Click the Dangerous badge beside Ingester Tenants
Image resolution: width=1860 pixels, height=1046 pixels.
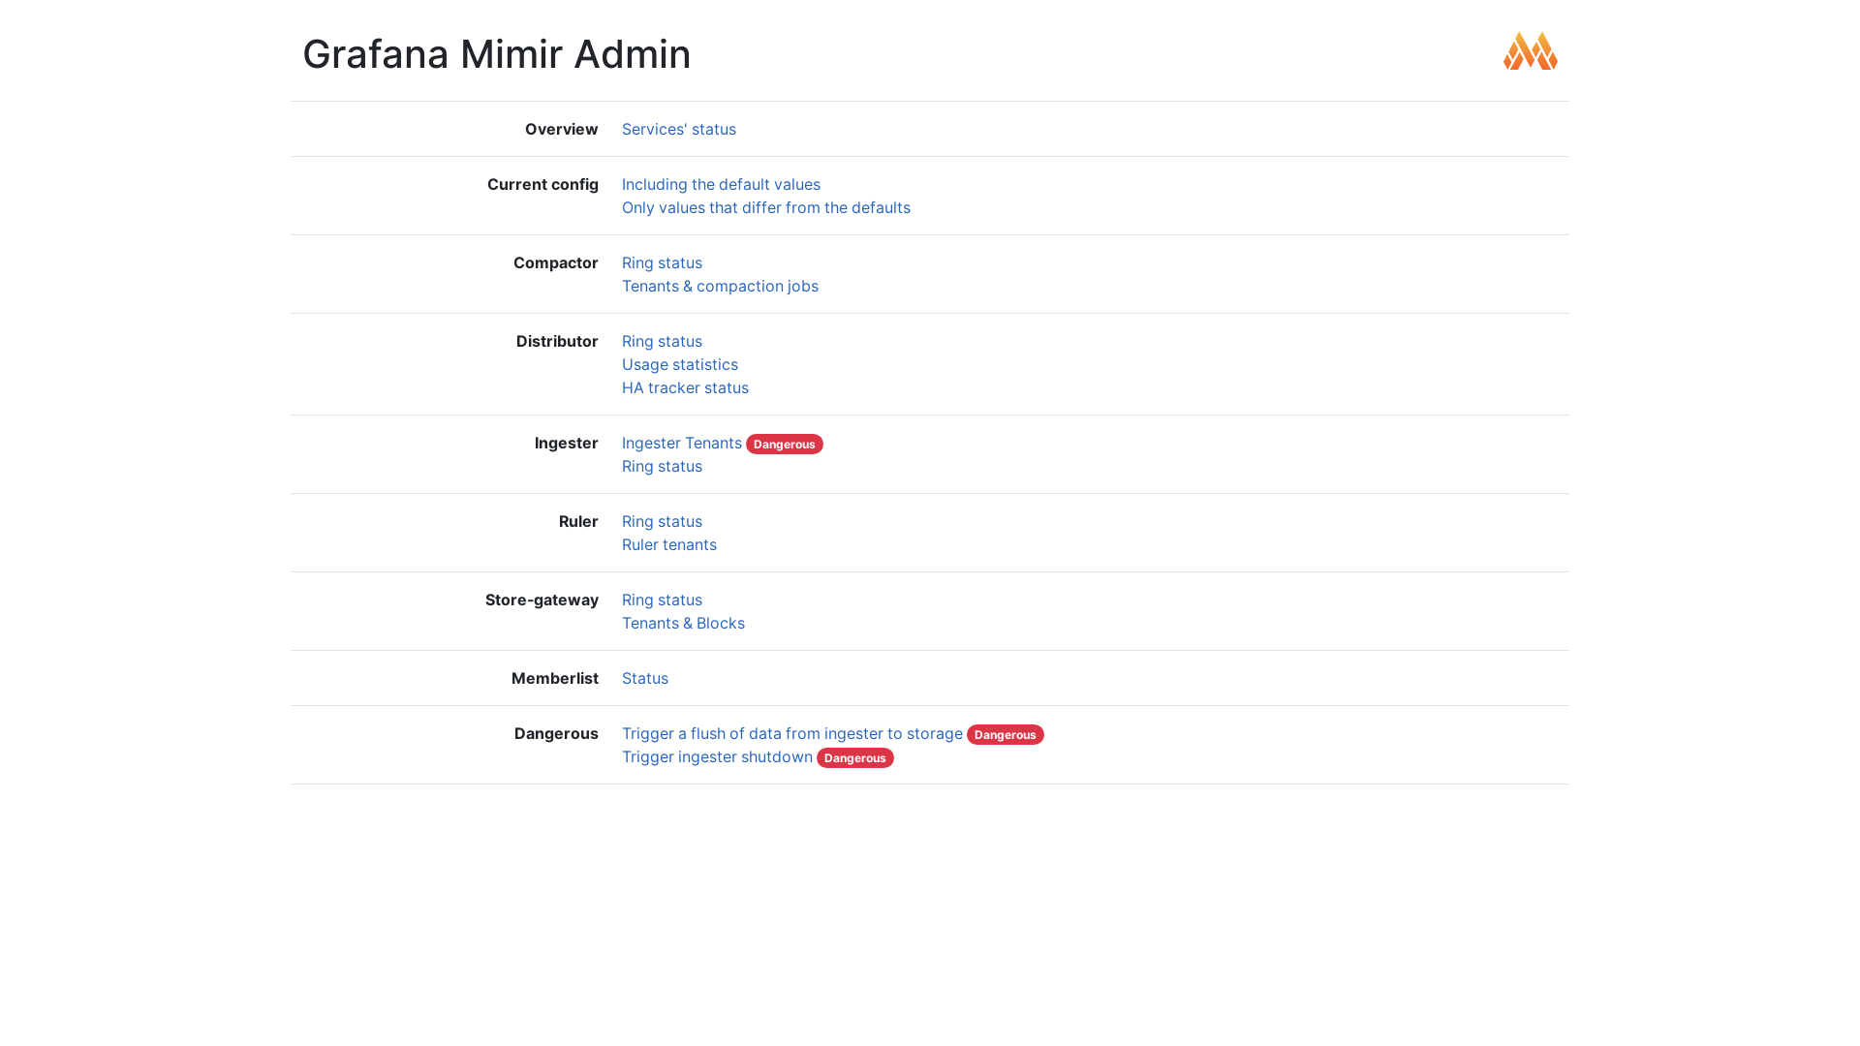[785, 444]
